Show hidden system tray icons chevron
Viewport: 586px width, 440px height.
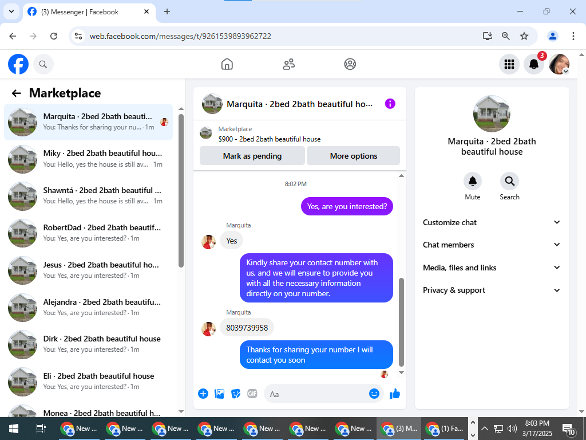(x=484, y=429)
